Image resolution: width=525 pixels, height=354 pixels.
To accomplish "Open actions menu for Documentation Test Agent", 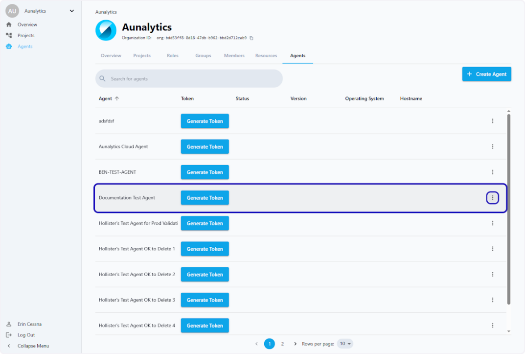I will [493, 198].
